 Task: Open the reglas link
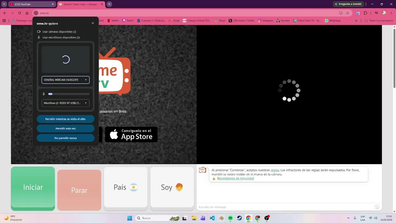[x=275, y=170]
